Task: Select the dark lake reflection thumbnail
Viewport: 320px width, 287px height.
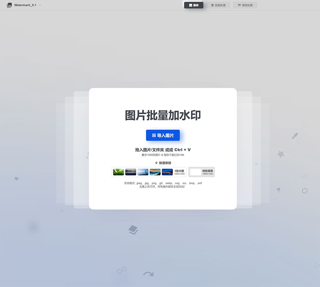Action: (131, 172)
